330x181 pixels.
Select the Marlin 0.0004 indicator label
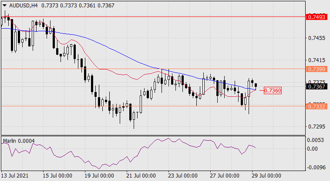19,141
